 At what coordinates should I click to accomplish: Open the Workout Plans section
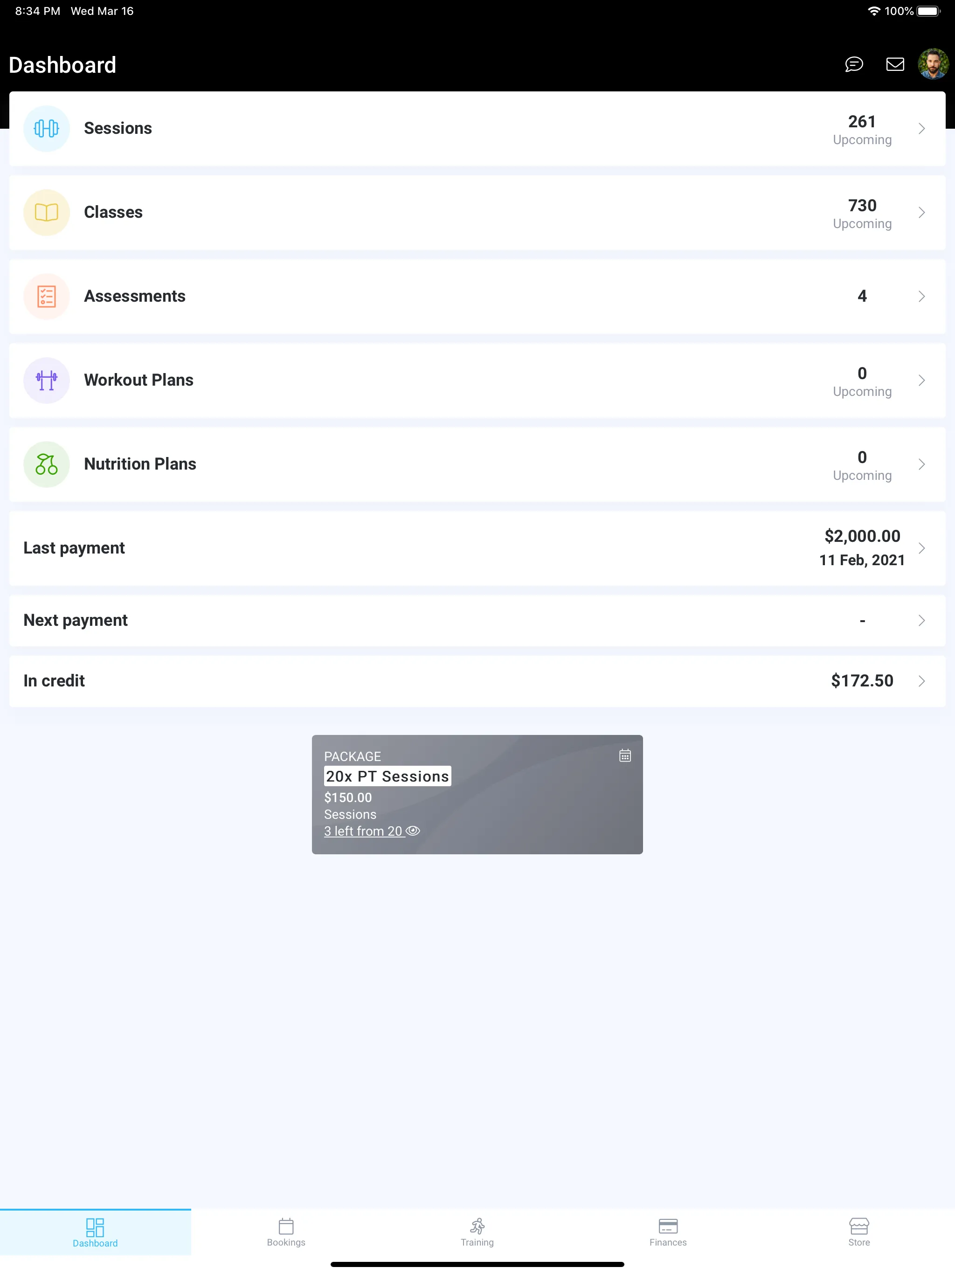(x=477, y=380)
